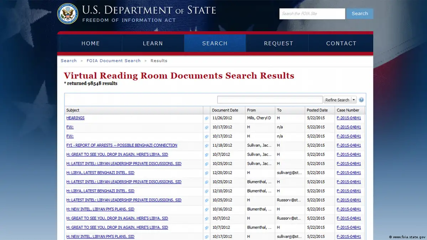Sort by the Document Date column header
Image resolution: width=427 pixels, height=240 pixels.
click(x=225, y=110)
